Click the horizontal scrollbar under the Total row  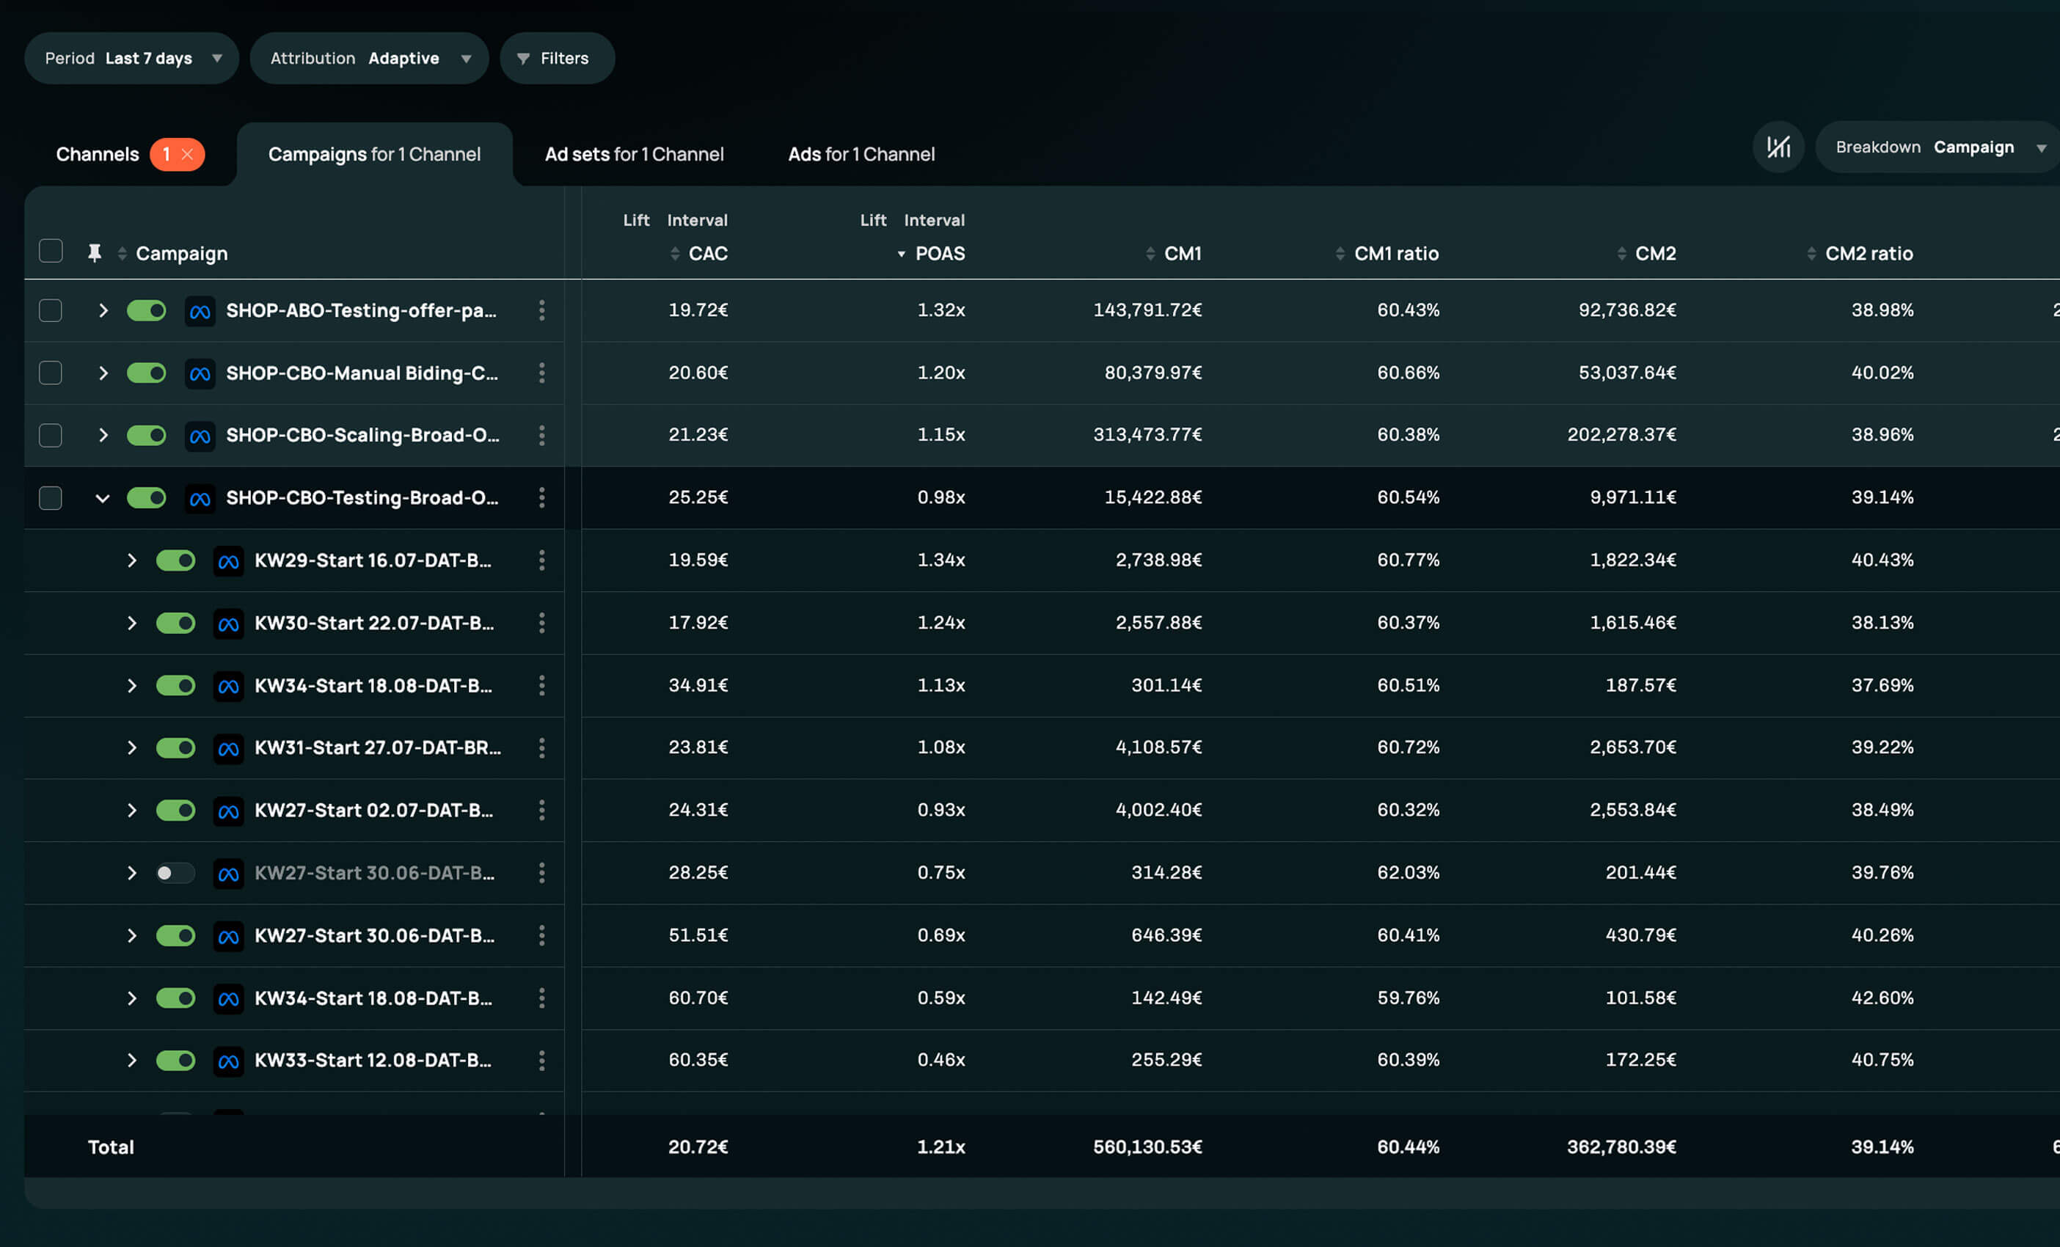click(x=1042, y=1193)
